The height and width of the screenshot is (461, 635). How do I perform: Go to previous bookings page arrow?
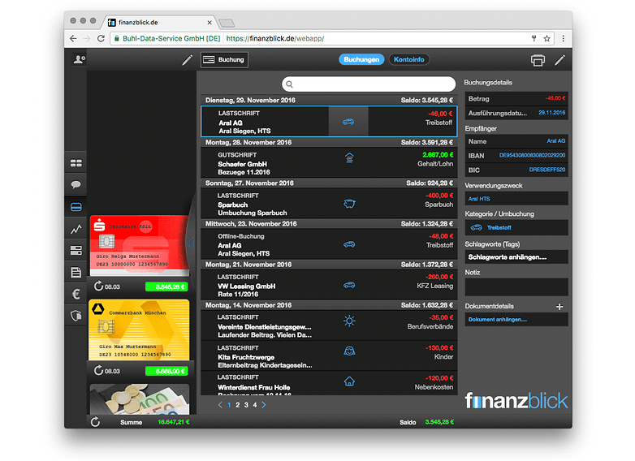click(x=220, y=405)
